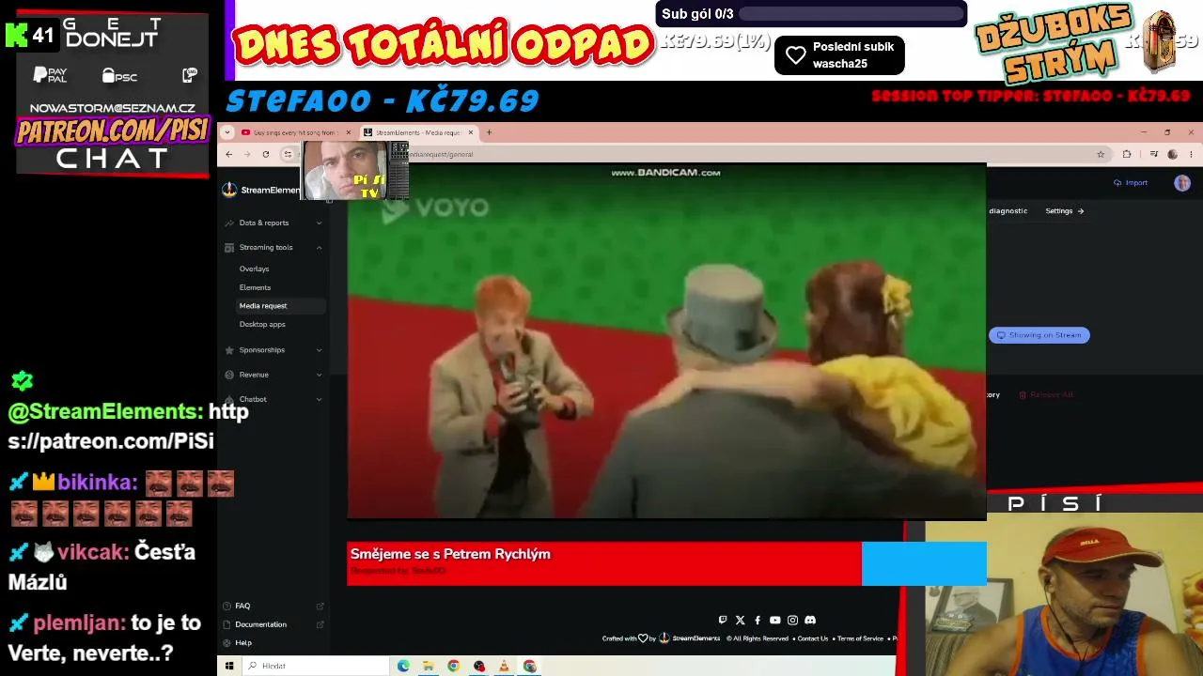Open the Instagram footer icon
The image size is (1203, 676).
coord(792,620)
